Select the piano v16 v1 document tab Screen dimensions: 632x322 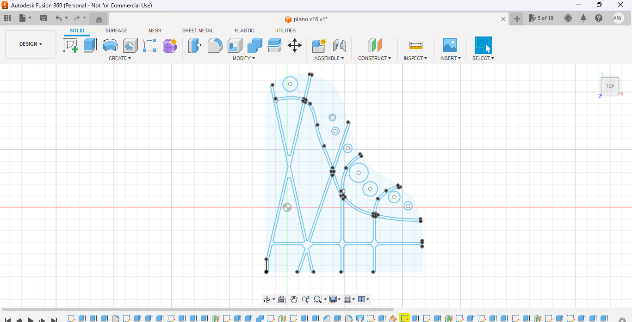pos(306,19)
